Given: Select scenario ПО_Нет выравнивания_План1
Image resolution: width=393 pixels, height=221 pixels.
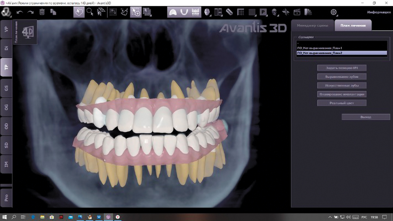Looking at the screenshot, I should 319,48.
